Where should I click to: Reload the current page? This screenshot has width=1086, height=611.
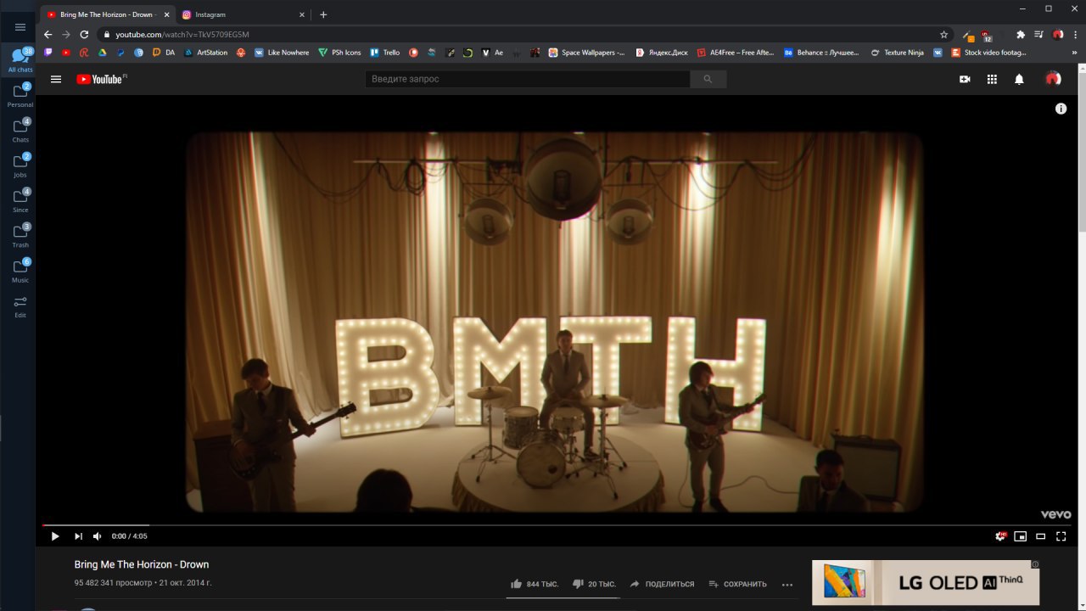84,34
